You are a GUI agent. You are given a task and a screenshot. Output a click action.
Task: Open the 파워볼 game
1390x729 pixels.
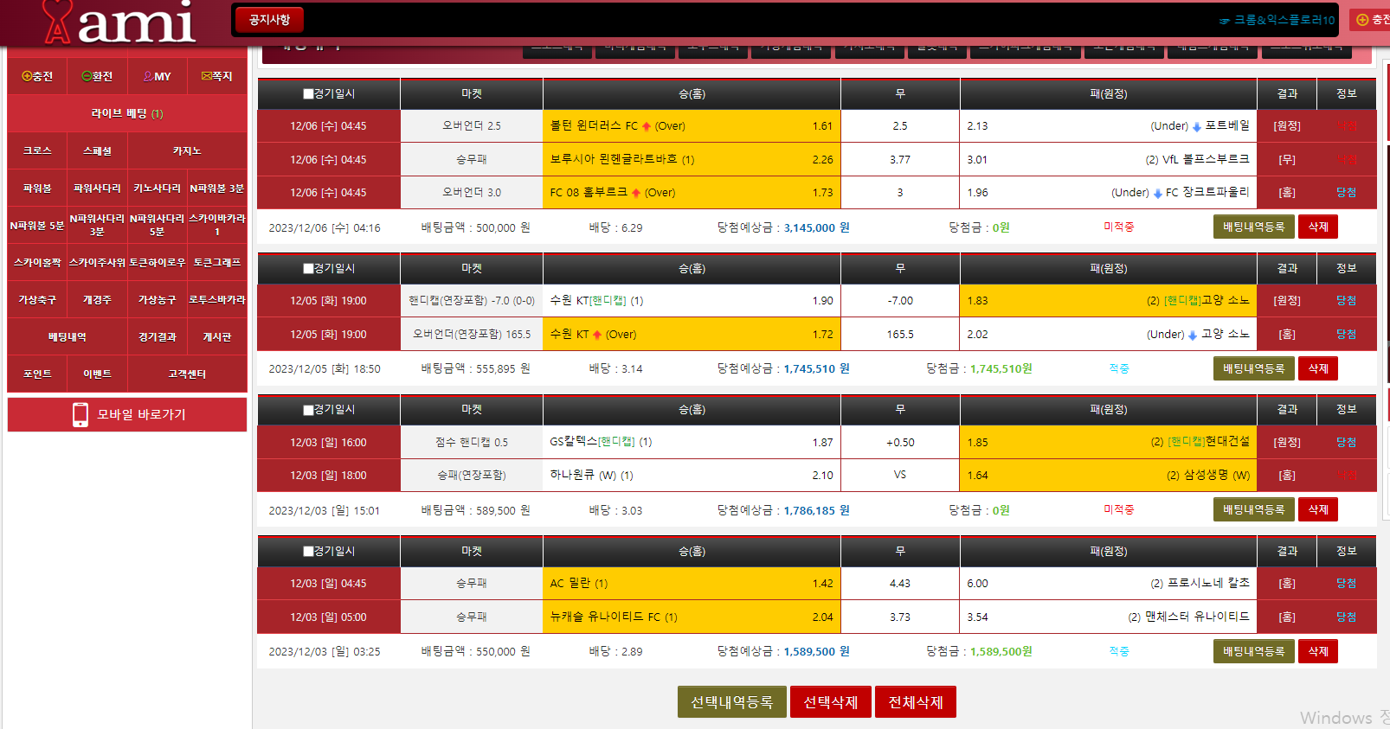click(x=37, y=188)
